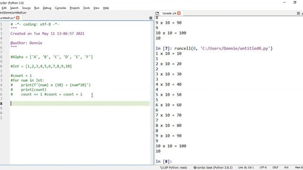303x170 pixels.
Task: Click the '2 x 10 = 20' console output
Action: coord(169,64)
